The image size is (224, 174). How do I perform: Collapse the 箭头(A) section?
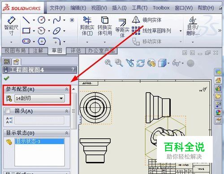pyautogui.click(x=67, y=111)
